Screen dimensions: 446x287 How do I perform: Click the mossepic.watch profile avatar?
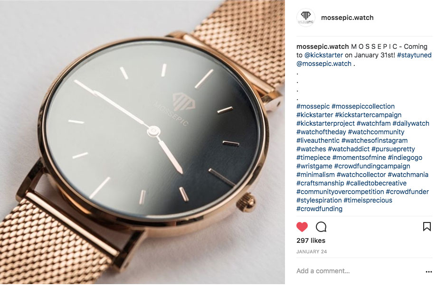[x=305, y=18]
